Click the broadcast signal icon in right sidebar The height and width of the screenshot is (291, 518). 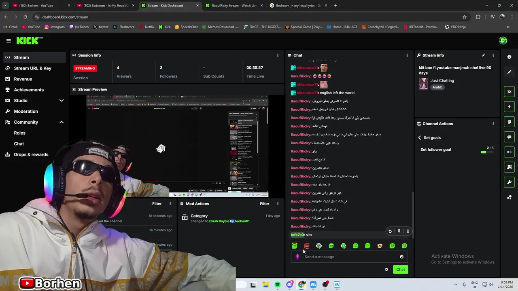click(x=510, y=152)
